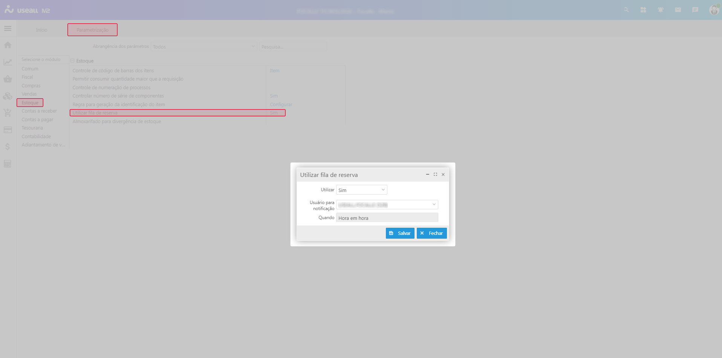Click the user avatar profile picture
The height and width of the screenshot is (358, 722).
click(x=714, y=10)
